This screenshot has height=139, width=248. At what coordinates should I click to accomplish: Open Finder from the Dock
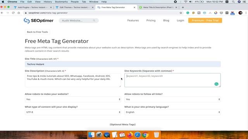(91, 135)
